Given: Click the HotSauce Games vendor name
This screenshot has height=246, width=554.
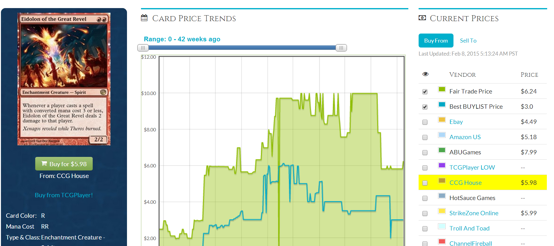Looking at the screenshot, I should coord(472,198).
